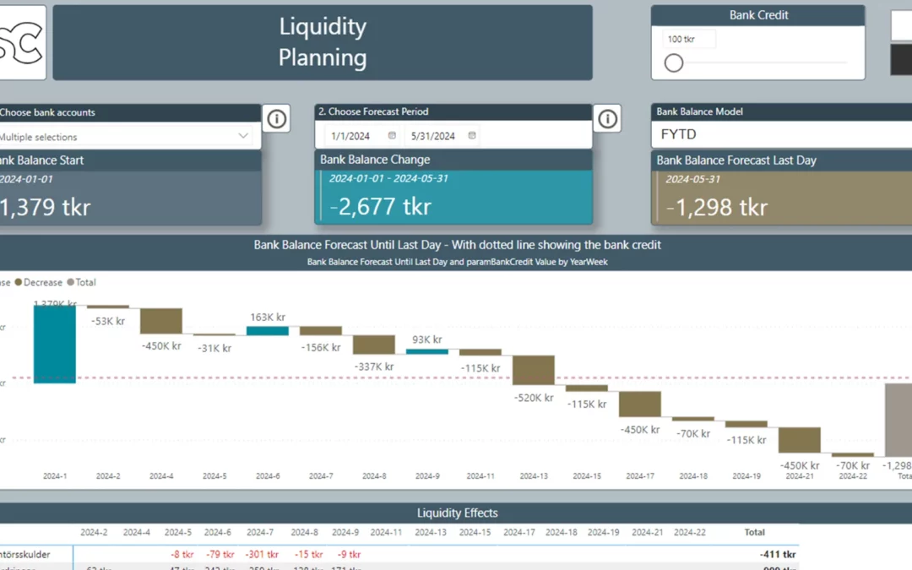Click the Bank Credit slider handle
This screenshot has width=912, height=570.
point(674,63)
